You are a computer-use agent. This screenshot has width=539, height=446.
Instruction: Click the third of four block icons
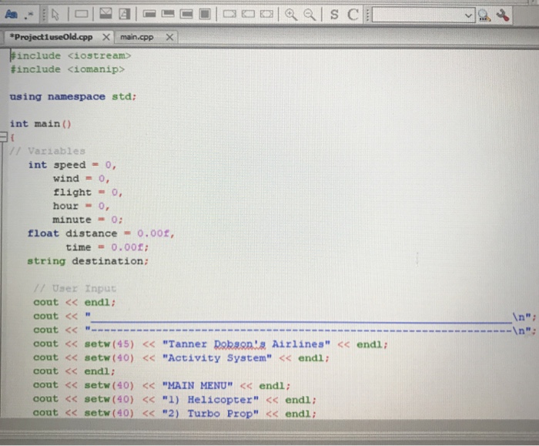(186, 14)
